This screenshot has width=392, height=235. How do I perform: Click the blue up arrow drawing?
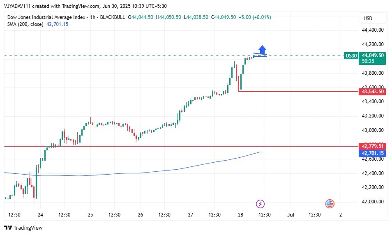click(x=262, y=49)
